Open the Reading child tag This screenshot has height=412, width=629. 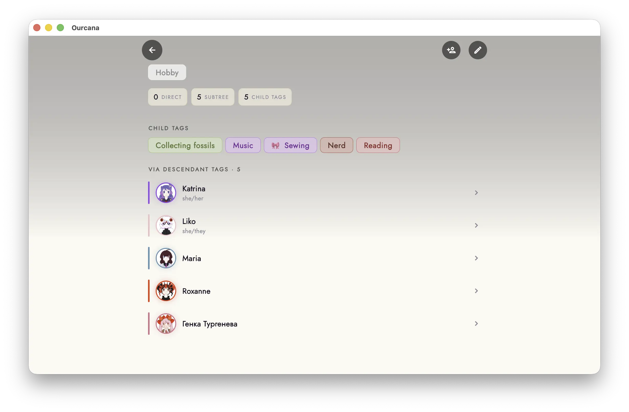[x=378, y=145]
